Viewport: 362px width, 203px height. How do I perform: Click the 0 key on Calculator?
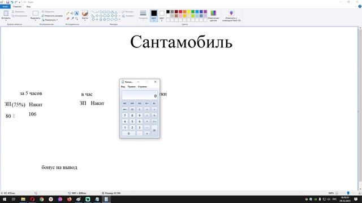click(128, 133)
